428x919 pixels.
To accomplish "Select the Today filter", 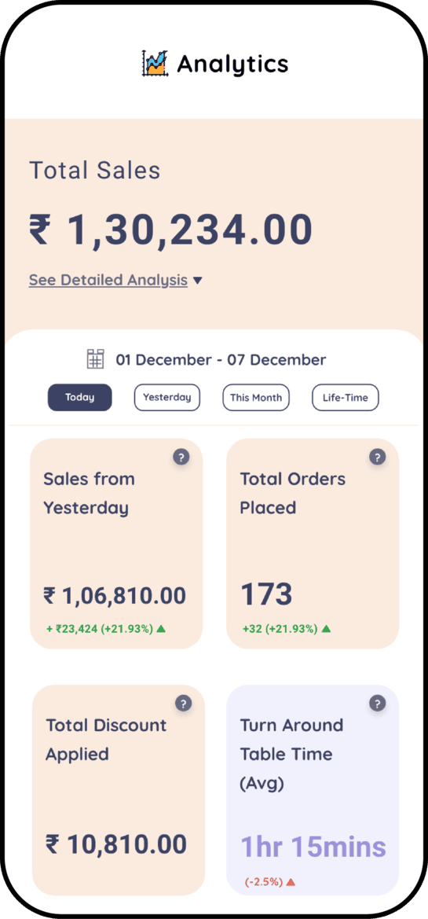I will [79, 397].
